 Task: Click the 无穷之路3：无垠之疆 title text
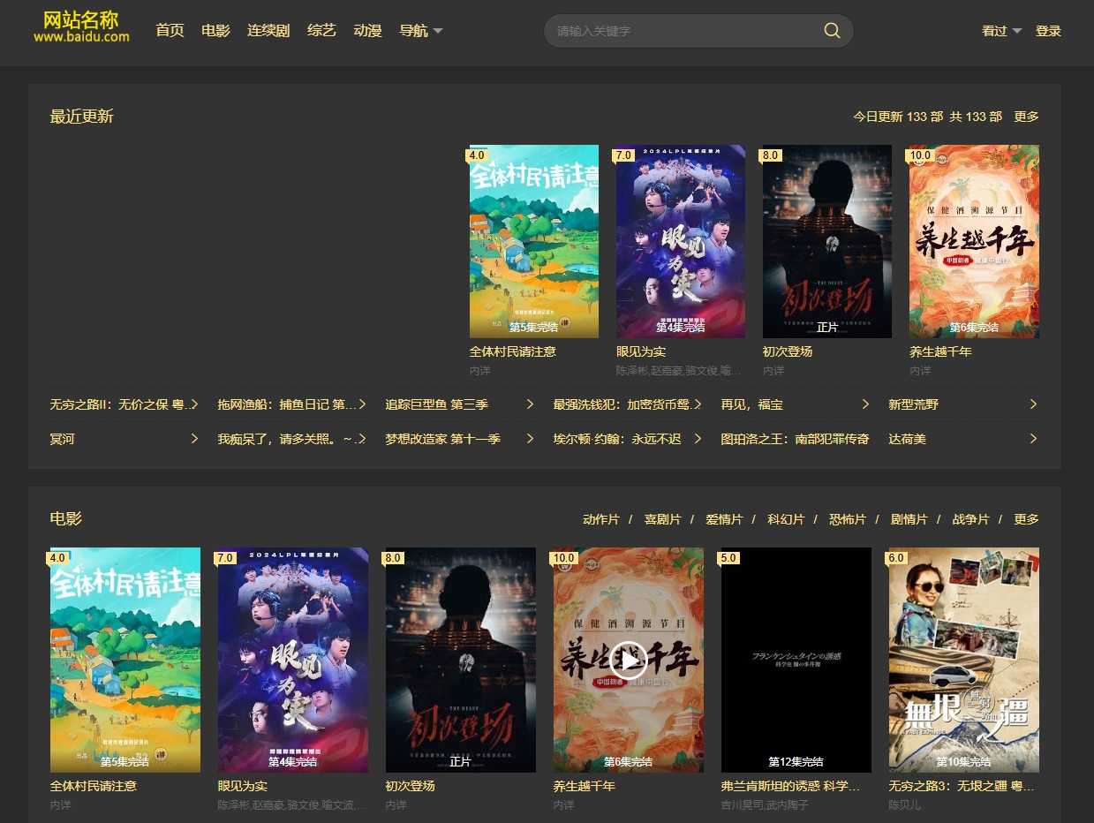962,786
